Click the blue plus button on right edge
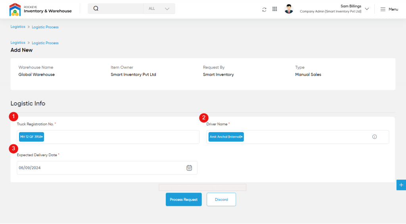 tap(401, 185)
